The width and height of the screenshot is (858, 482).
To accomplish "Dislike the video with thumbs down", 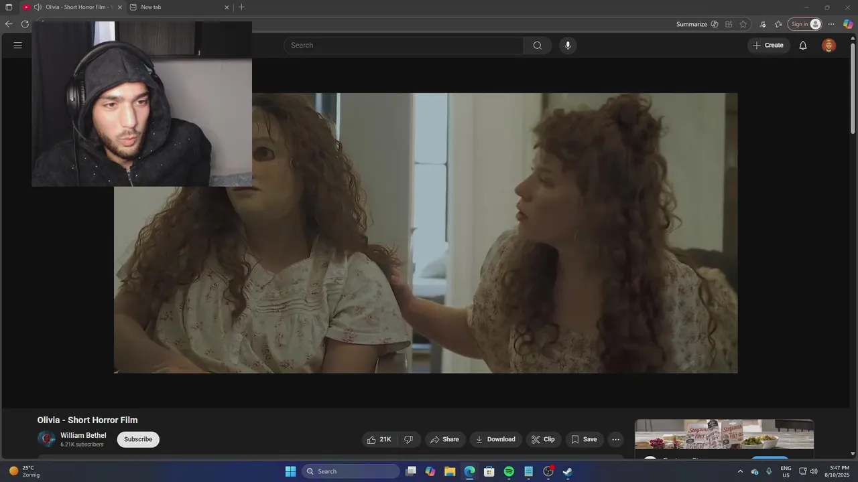I will tap(408, 440).
